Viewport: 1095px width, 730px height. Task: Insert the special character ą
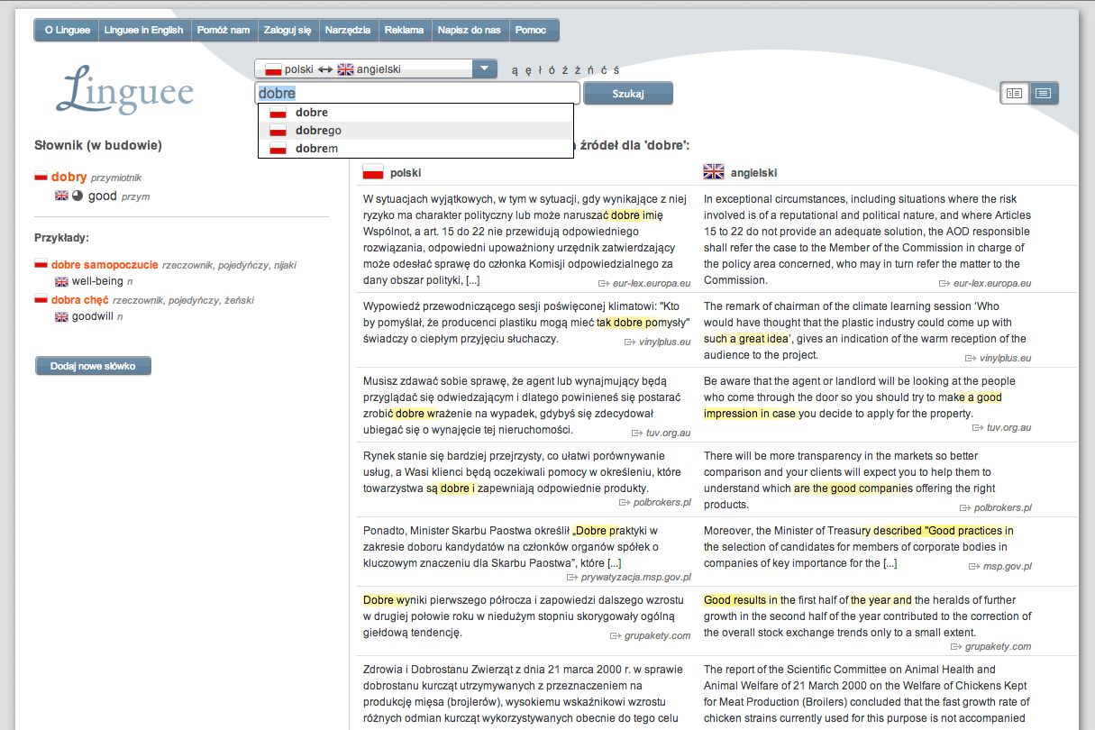click(x=515, y=70)
